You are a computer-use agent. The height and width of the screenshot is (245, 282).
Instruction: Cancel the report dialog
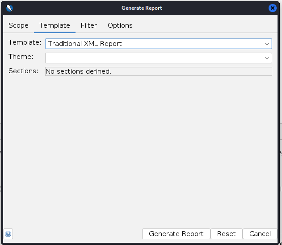pos(260,234)
